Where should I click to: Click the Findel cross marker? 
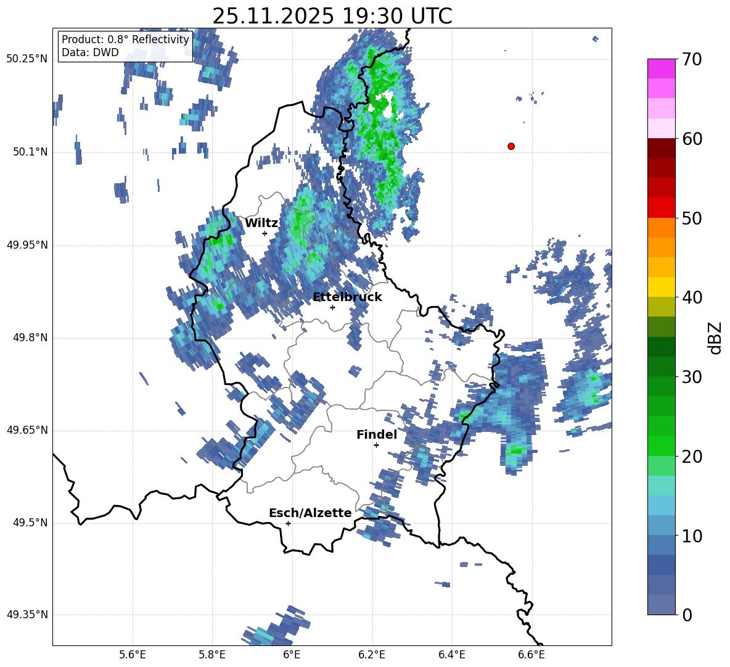pos(376,445)
